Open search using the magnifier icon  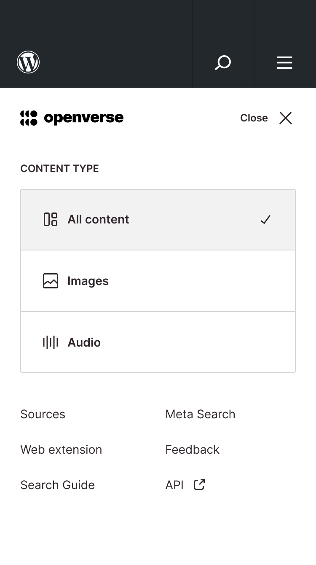click(x=223, y=62)
